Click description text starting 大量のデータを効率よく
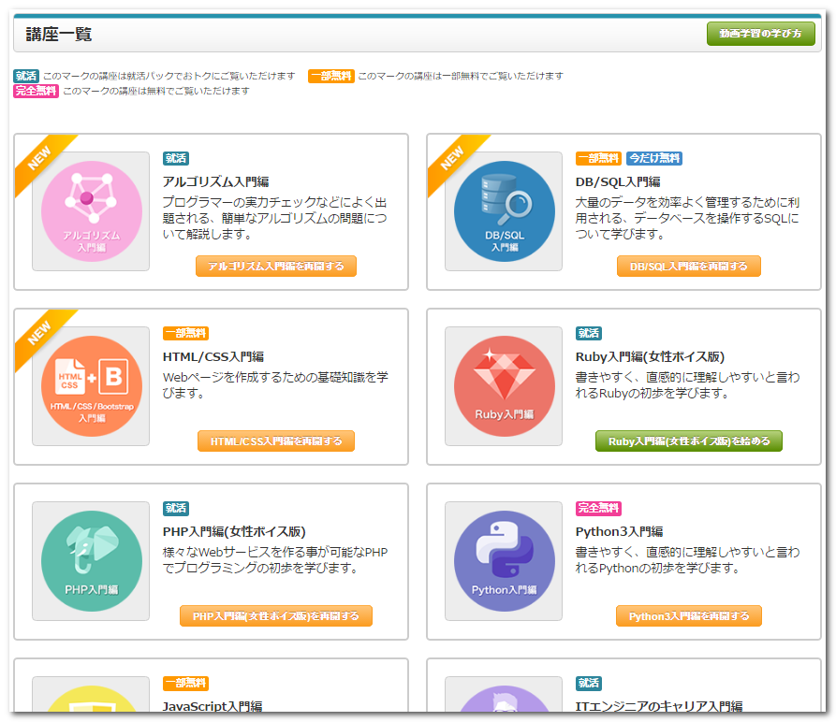The height and width of the screenshot is (722, 836). pos(687,218)
